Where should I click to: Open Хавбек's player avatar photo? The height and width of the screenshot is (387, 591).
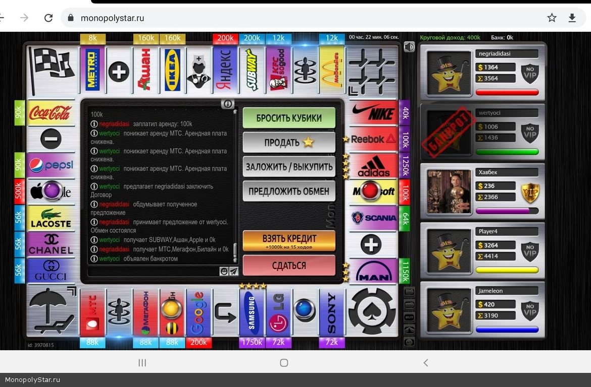pyautogui.click(x=449, y=191)
